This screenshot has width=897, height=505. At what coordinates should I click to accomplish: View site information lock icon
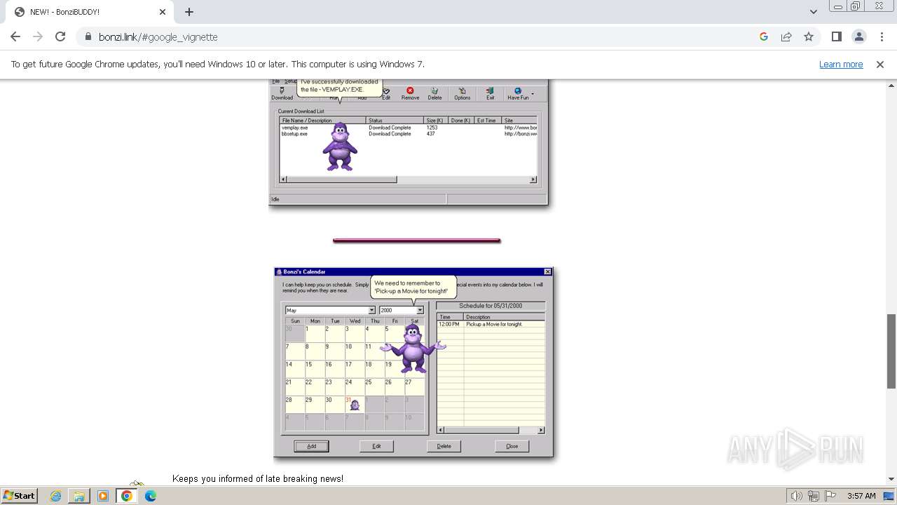(x=88, y=37)
